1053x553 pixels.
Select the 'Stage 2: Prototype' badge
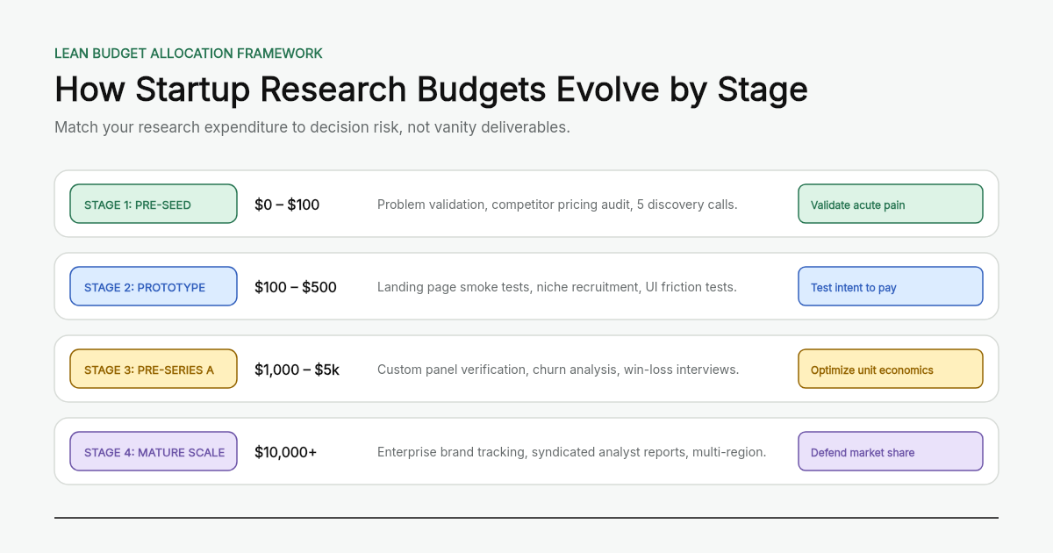tap(154, 286)
